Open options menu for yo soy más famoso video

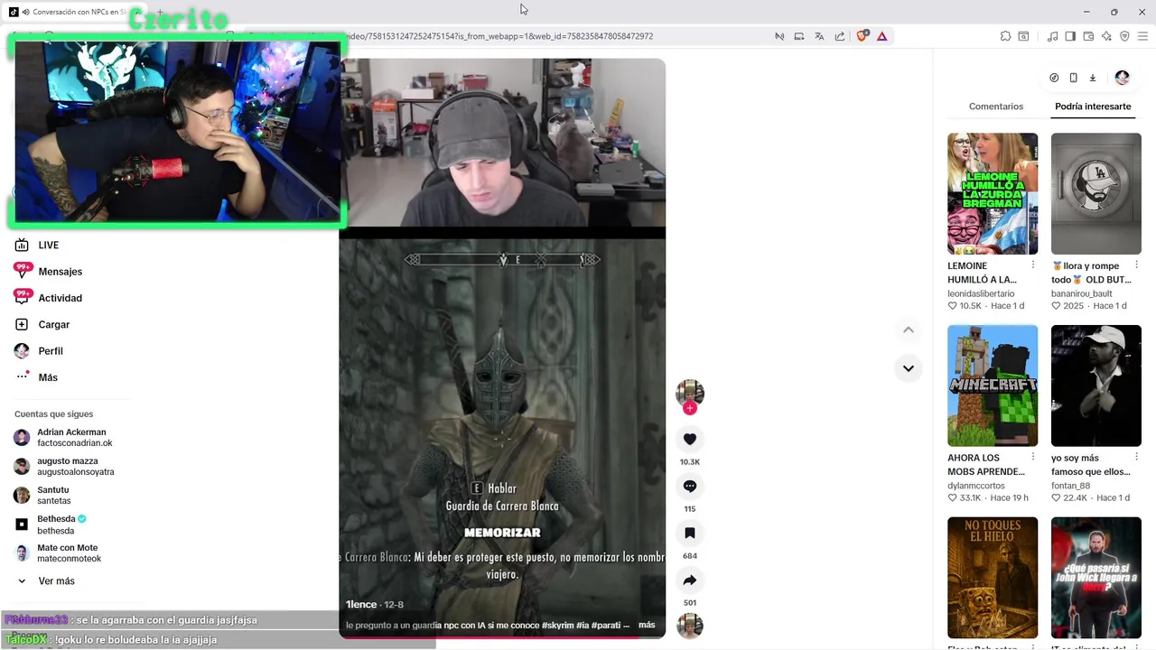point(1137,458)
